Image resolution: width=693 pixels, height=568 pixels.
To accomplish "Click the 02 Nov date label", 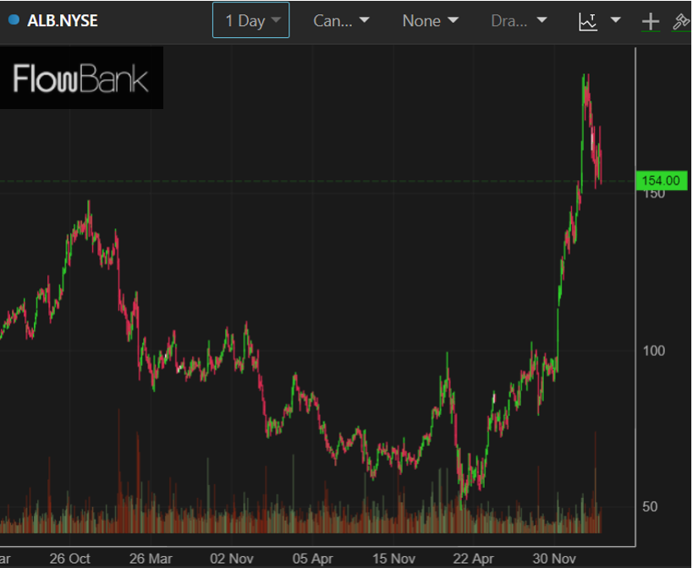I will click(232, 559).
